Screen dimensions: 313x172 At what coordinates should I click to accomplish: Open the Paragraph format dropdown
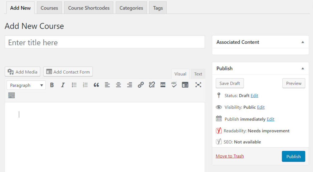pos(26,85)
